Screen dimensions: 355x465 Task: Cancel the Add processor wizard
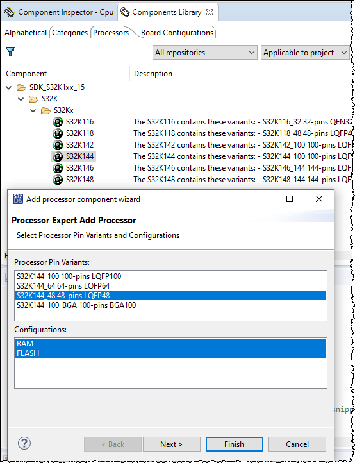[x=297, y=444]
